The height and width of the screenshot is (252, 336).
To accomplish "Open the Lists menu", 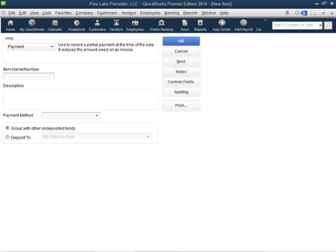I will [x=47, y=13].
